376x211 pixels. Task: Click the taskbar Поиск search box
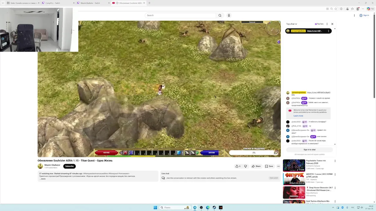point(175,207)
